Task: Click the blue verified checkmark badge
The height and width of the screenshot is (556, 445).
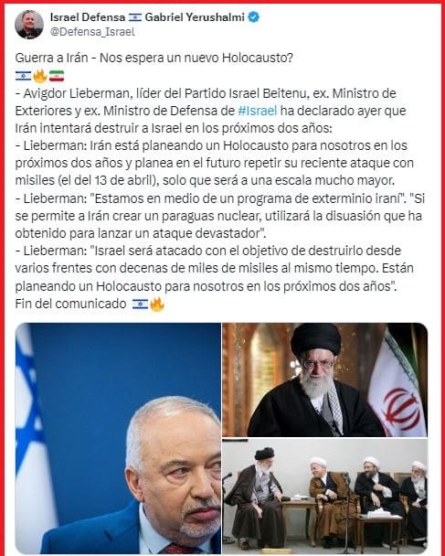Action: [x=253, y=17]
